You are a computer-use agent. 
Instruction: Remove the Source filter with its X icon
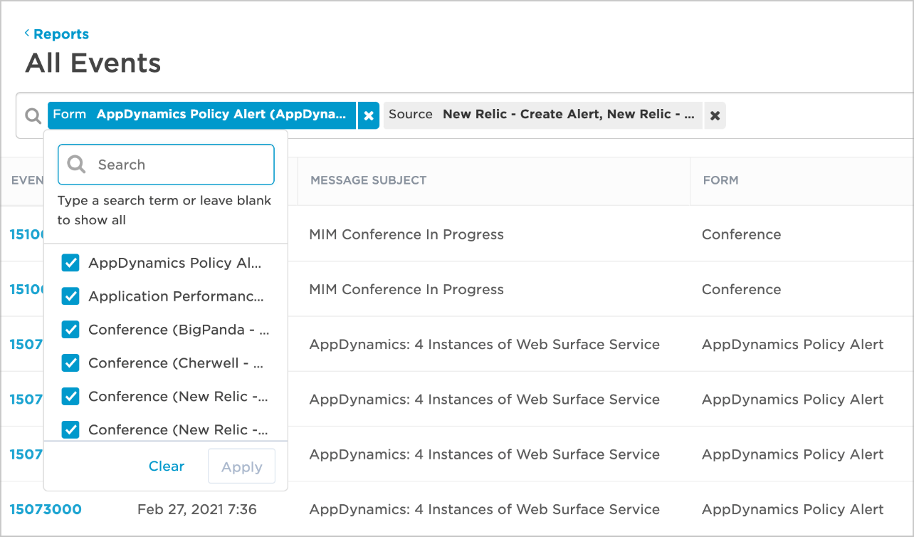click(715, 115)
